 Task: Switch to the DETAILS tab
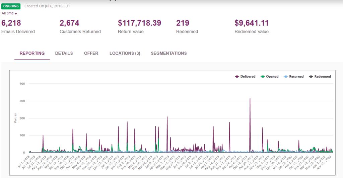tap(64, 53)
